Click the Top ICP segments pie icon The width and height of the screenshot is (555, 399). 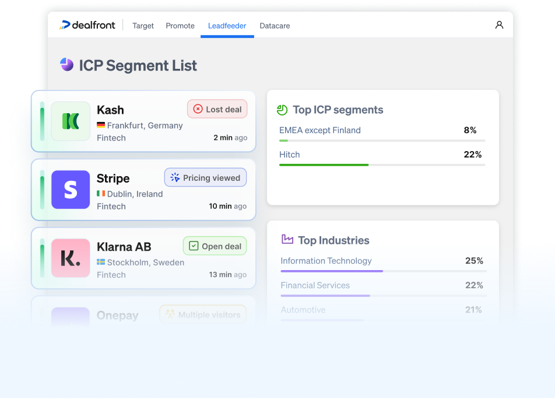tap(282, 110)
